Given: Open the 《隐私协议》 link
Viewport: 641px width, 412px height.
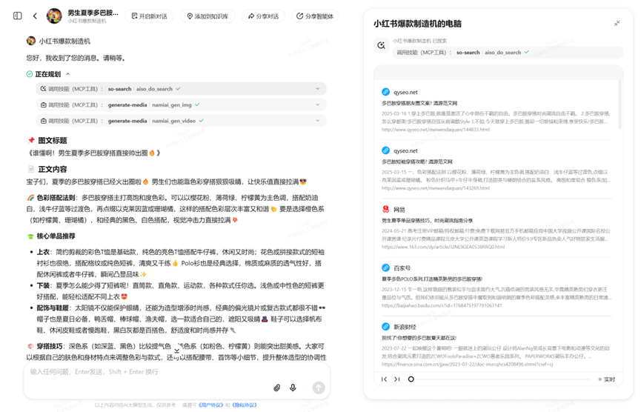Looking at the screenshot, I should pos(245,405).
